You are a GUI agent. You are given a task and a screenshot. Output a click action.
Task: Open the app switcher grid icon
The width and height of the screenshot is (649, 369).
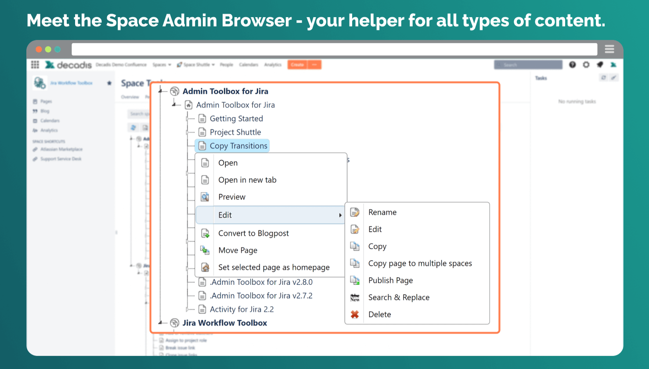coord(35,65)
